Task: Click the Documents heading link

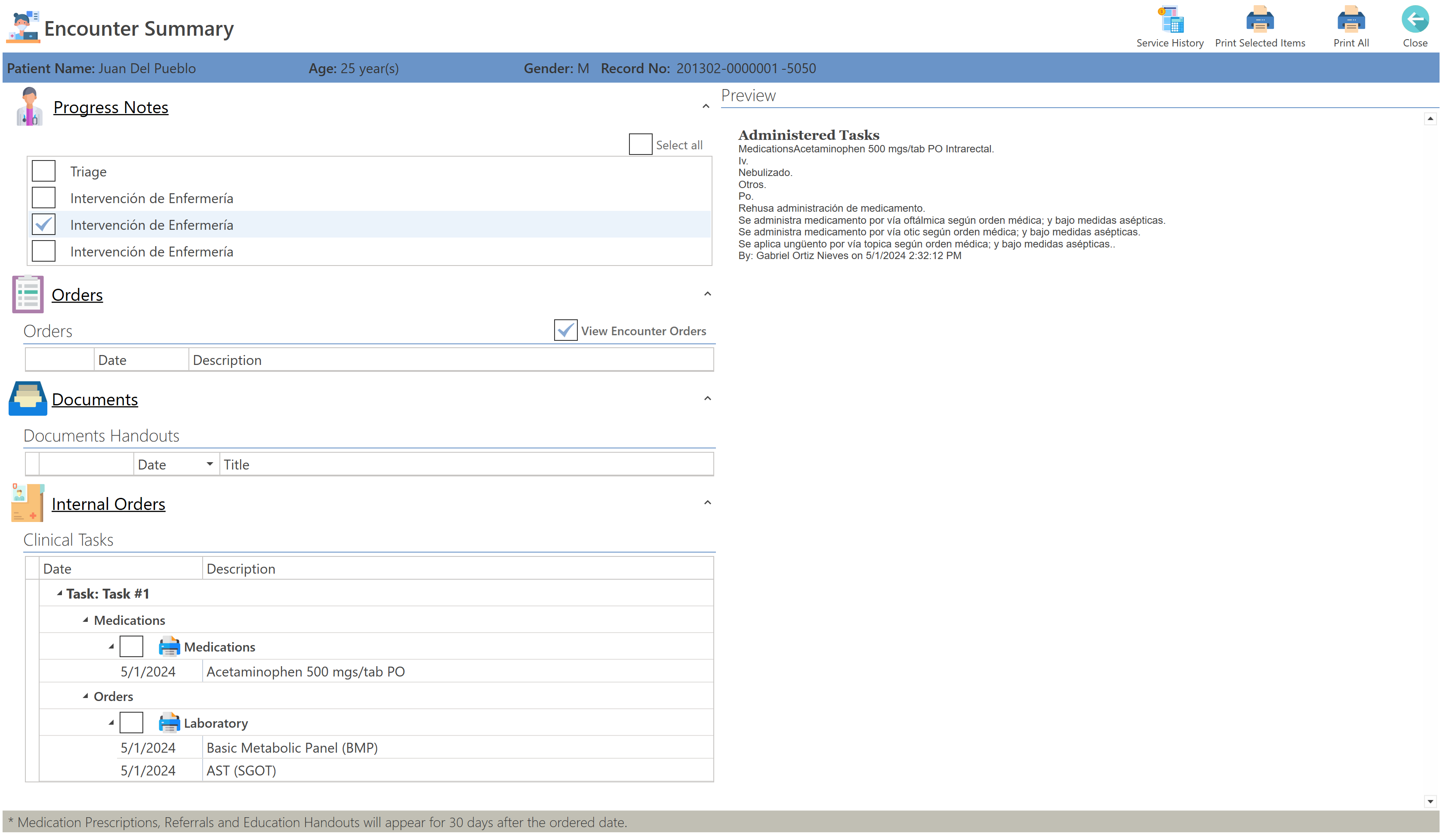Action: pyautogui.click(x=95, y=400)
